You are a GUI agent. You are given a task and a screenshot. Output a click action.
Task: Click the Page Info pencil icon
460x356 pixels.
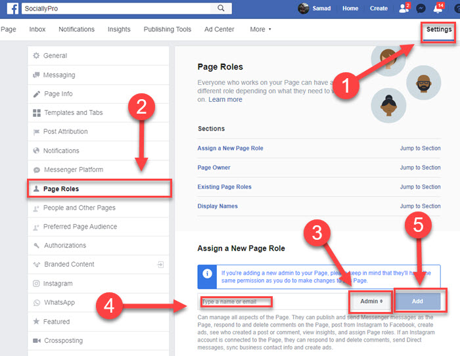(37, 94)
